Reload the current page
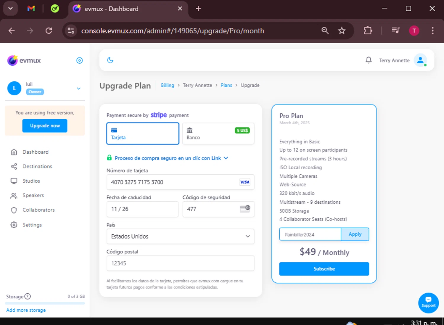 49,30
